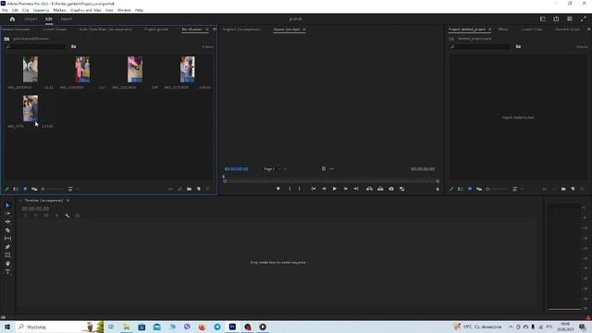Viewport: 592px width, 333px height.
Task: Open Source monitor page dropdown
Action: pyautogui.click(x=273, y=168)
